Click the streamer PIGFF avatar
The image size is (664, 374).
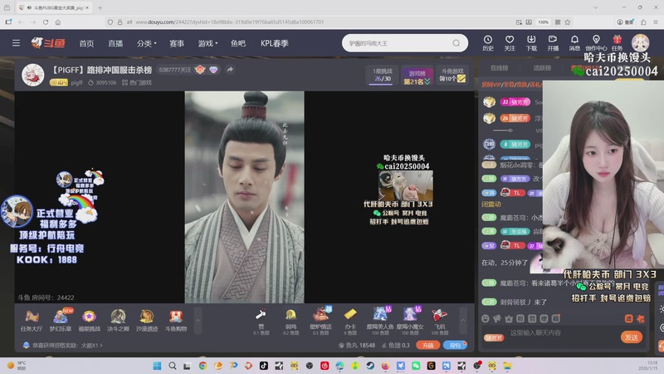pos(32,75)
